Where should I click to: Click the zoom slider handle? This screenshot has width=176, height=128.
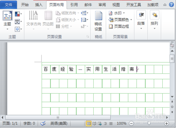pyautogui.click(x=149, y=123)
